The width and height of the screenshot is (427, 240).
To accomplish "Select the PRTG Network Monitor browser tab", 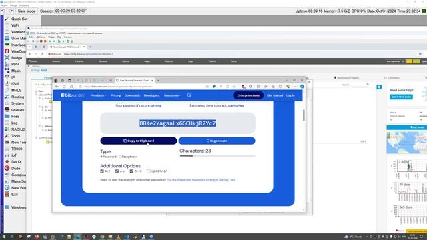I will click(67, 47).
